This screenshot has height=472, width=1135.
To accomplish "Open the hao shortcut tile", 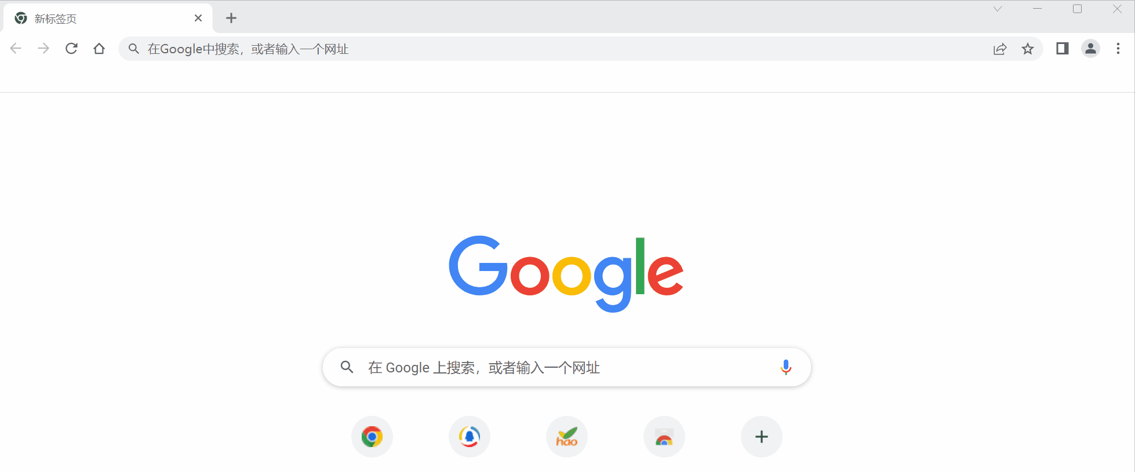I will (x=567, y=437).
